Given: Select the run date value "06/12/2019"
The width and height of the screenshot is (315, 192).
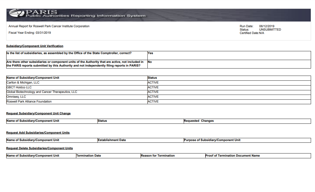Looking at the screenshot, I should 267,26.
